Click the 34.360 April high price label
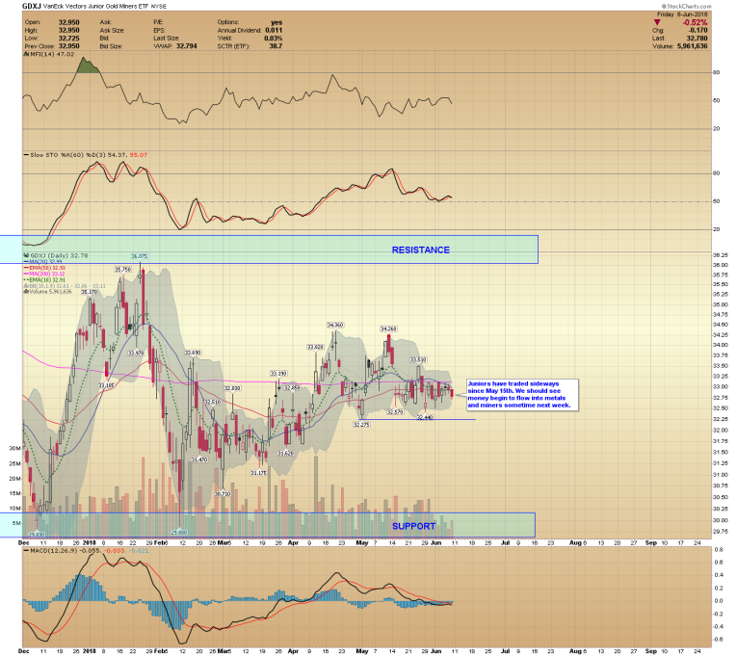Image resolution: width=737 pixels, height=656 pixels. [335, 325]
